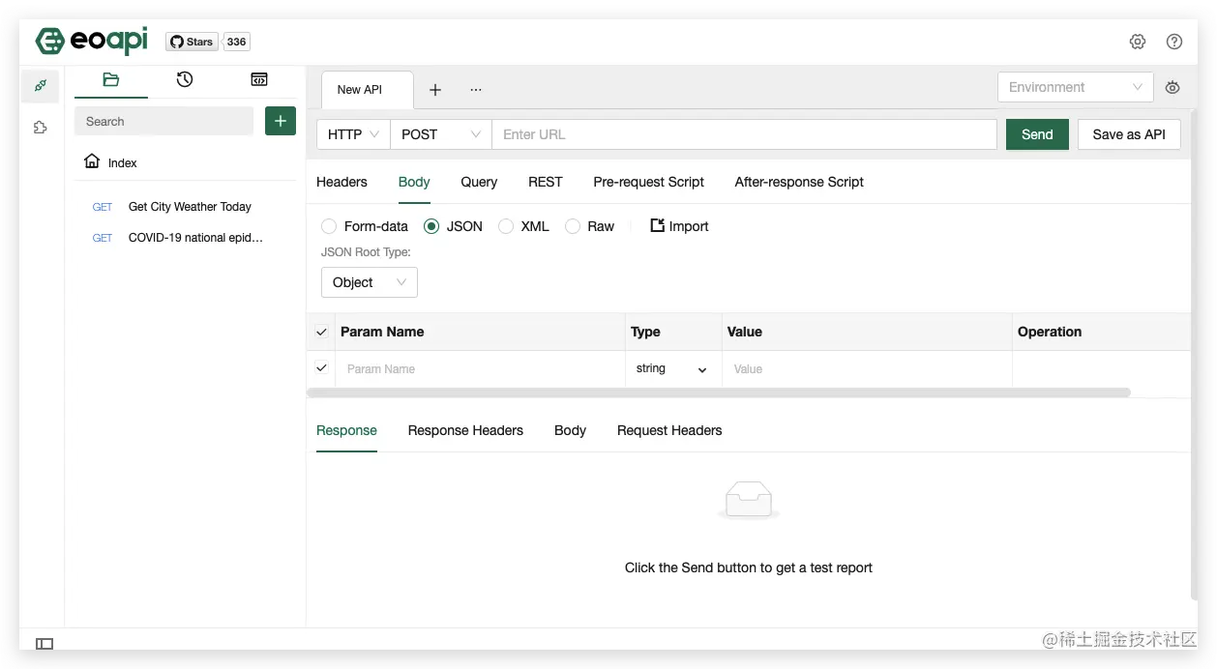
Task: Switch to the mock code-window tab
Action: coord(259,80)
